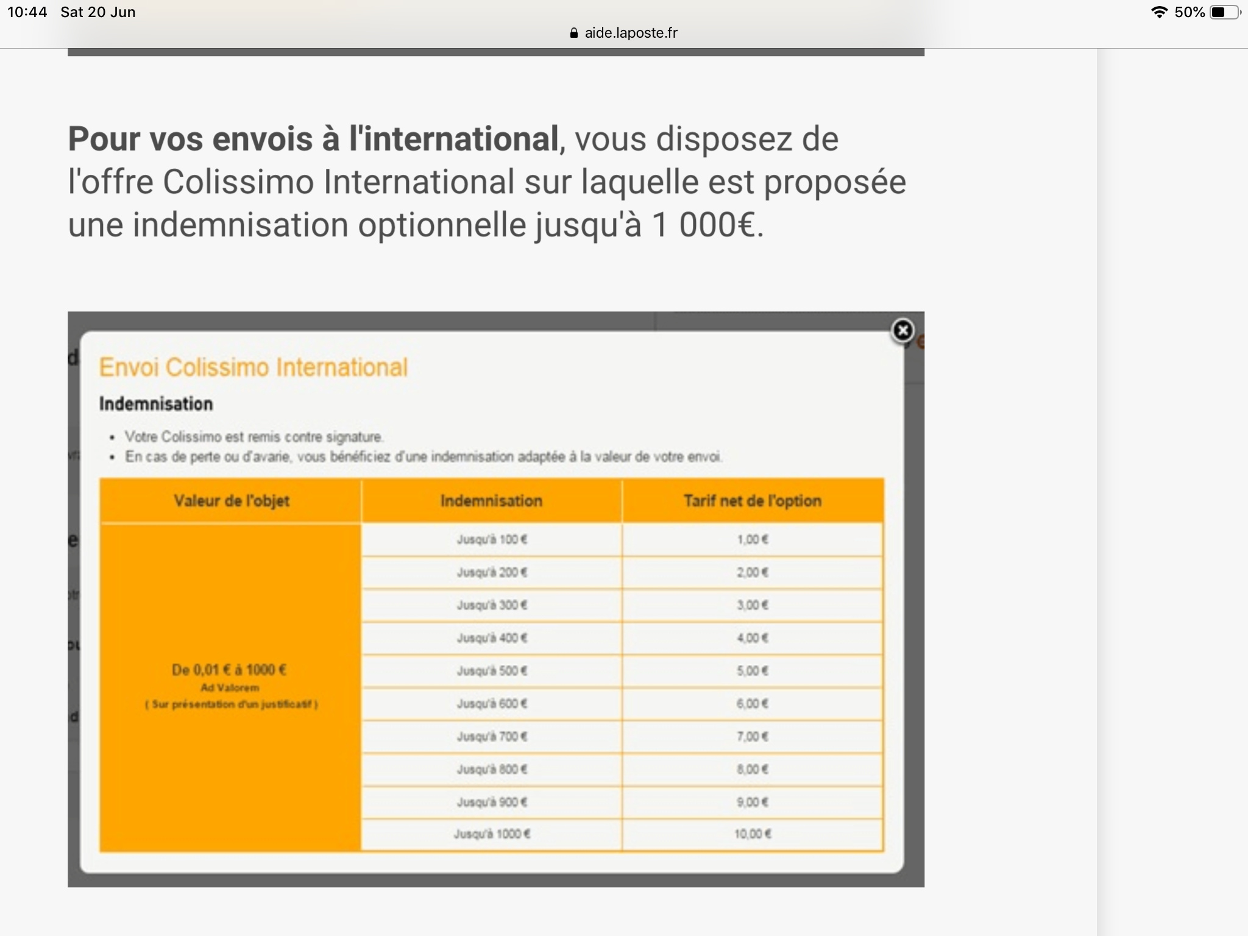Viewport: 1248px width, 936px height.
Task: Click the tariff cell '9,00 €'
Action: (753, 803)
